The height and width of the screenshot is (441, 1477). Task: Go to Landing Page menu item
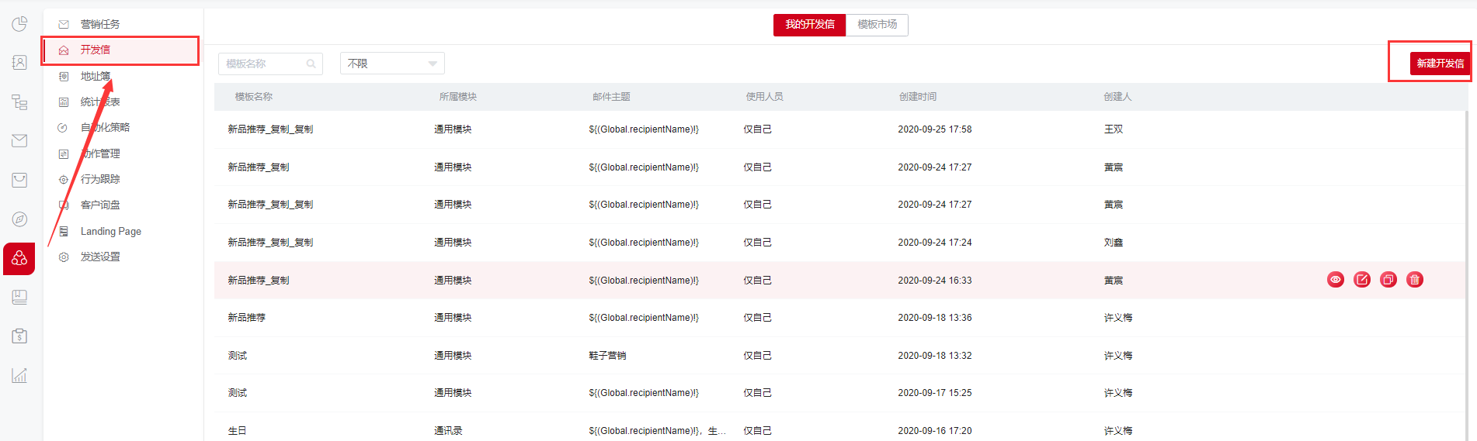click(110, 231)
